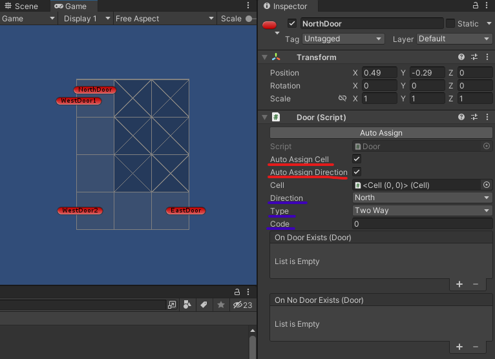This screenshot has width=495, height=359.
Task: Click the favorites star icon
Action: coord(221,305)
